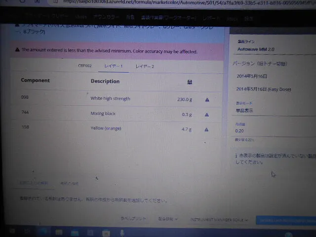
Task: Click the amount column header icon
Action: pos(190,82)
